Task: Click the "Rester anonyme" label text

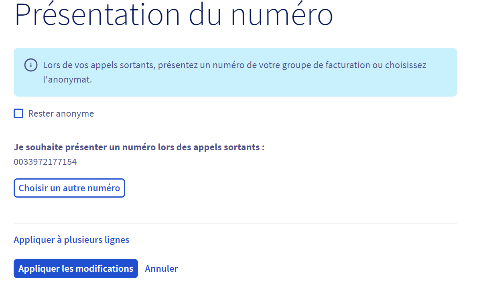Action: [61, 113]
